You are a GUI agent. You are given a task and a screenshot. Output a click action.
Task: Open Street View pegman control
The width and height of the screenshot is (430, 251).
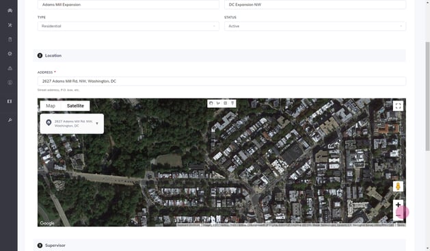click(x=398, y=187)
